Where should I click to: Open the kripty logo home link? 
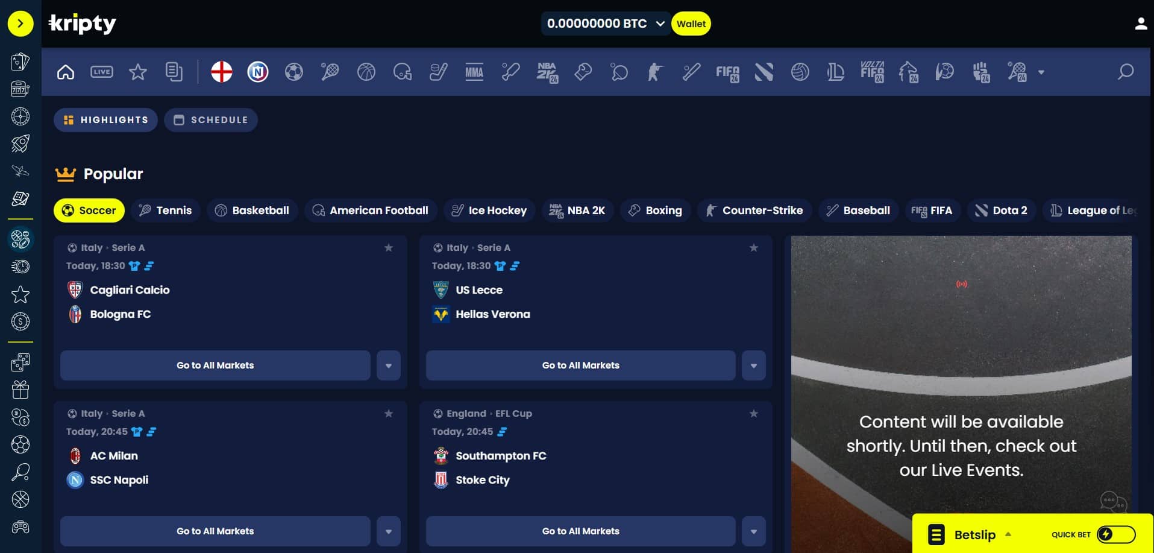[83, 24]
